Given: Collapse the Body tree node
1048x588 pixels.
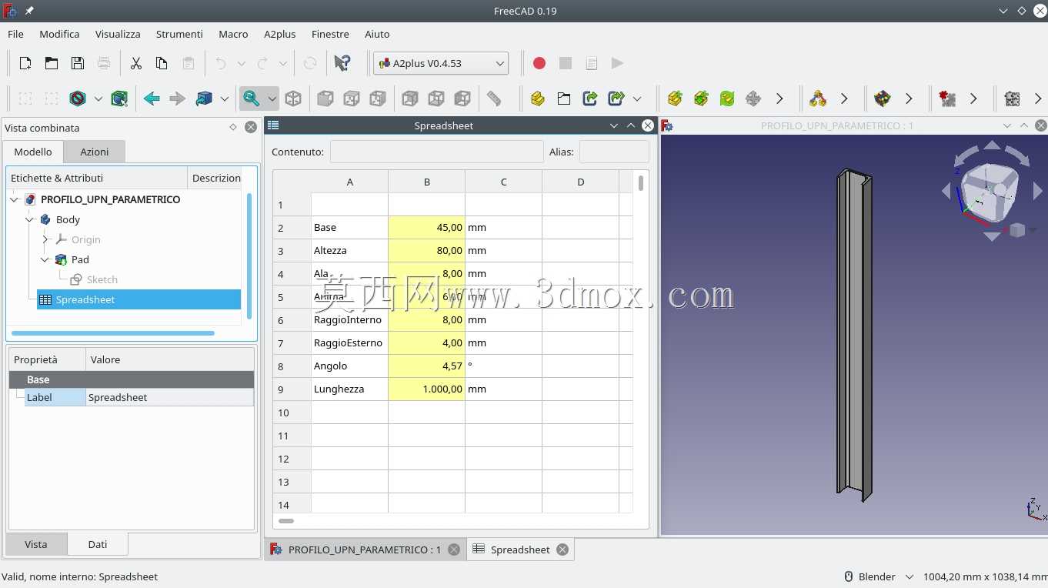Looking at the screenshot, I should [29, 219].
